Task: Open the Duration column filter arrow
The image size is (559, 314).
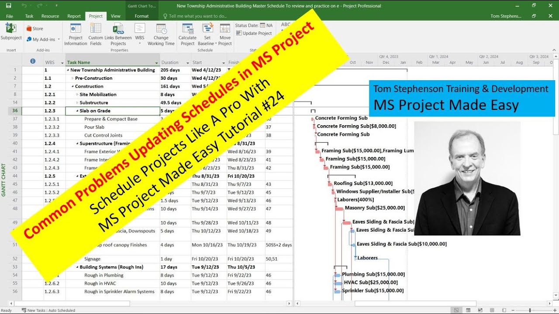Action: click(188, 63)
